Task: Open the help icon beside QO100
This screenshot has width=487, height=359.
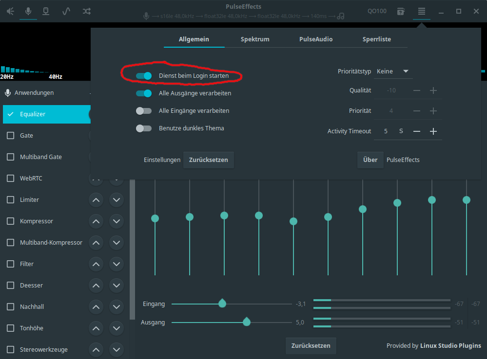Action: (x=401, y=11)
